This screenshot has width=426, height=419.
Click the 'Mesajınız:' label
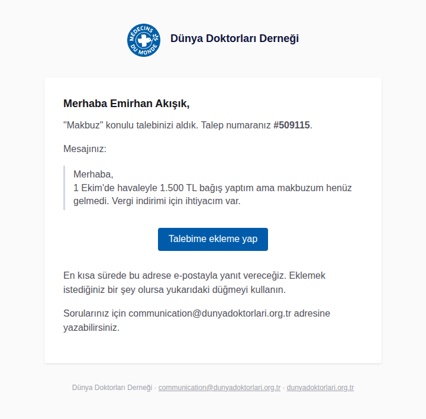pyautogui.click(x=85, y=149)
